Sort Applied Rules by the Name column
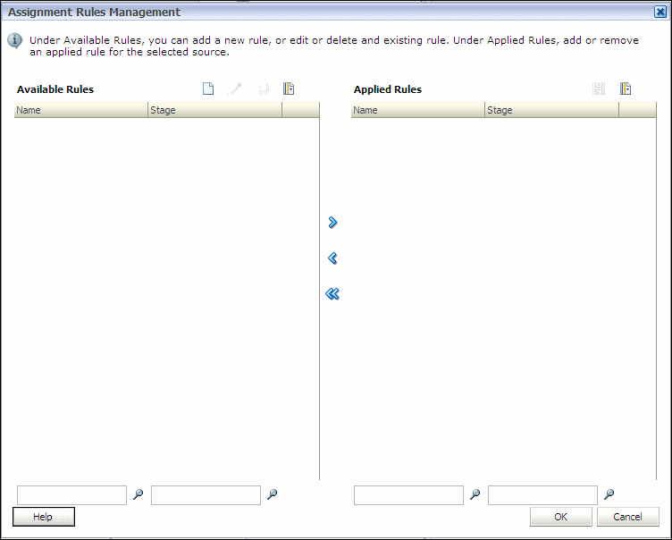672x540 pixels. click(418, 110)
